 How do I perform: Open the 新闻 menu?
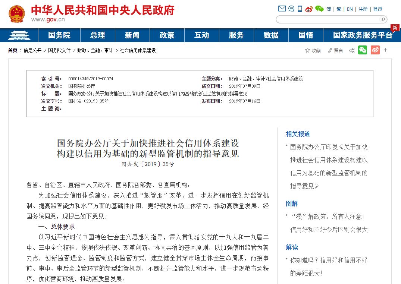pyautogui.click(x=132, y=35)
